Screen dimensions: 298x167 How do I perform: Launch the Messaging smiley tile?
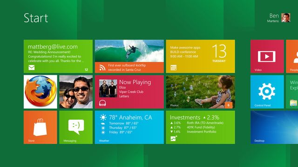click(76, 127)
